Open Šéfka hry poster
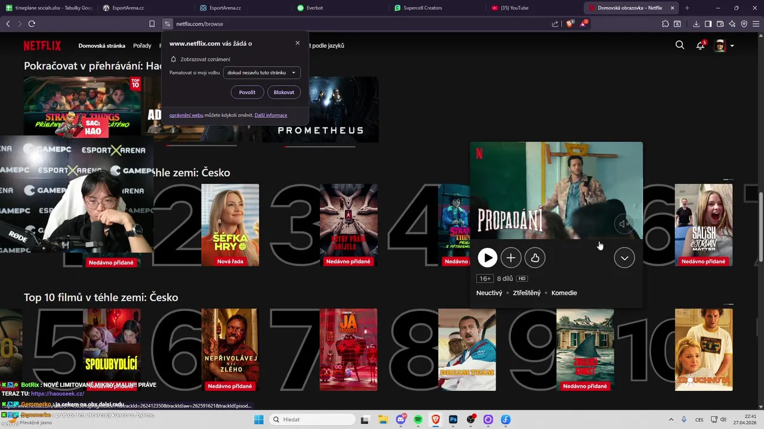 pos(230,225)
